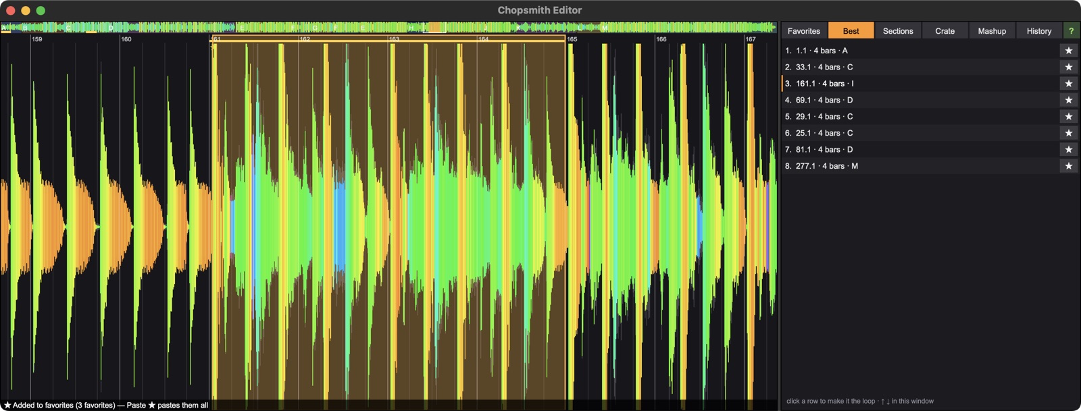Click bar 159 marker in the ruler

click(x=36, y=39)
